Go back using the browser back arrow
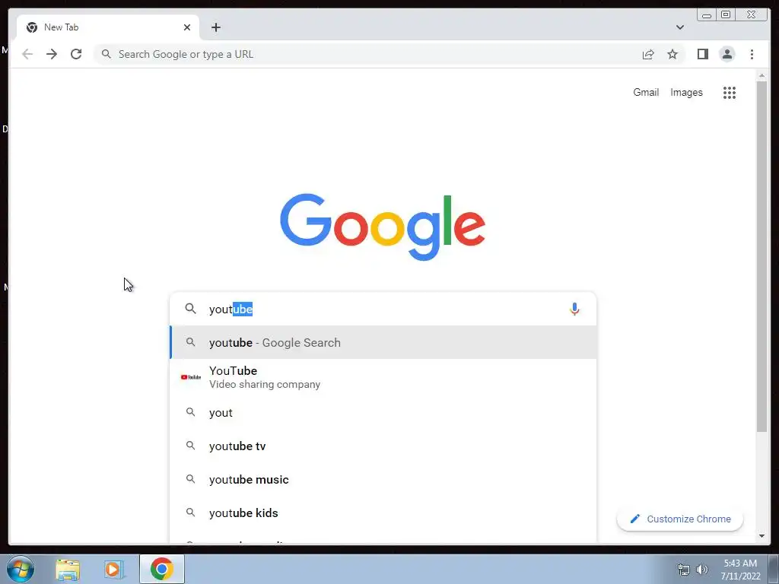Screen dimensions: 779x584 27,54
